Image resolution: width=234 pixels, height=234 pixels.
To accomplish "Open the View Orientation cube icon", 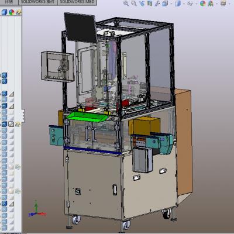I will (165, 4).
